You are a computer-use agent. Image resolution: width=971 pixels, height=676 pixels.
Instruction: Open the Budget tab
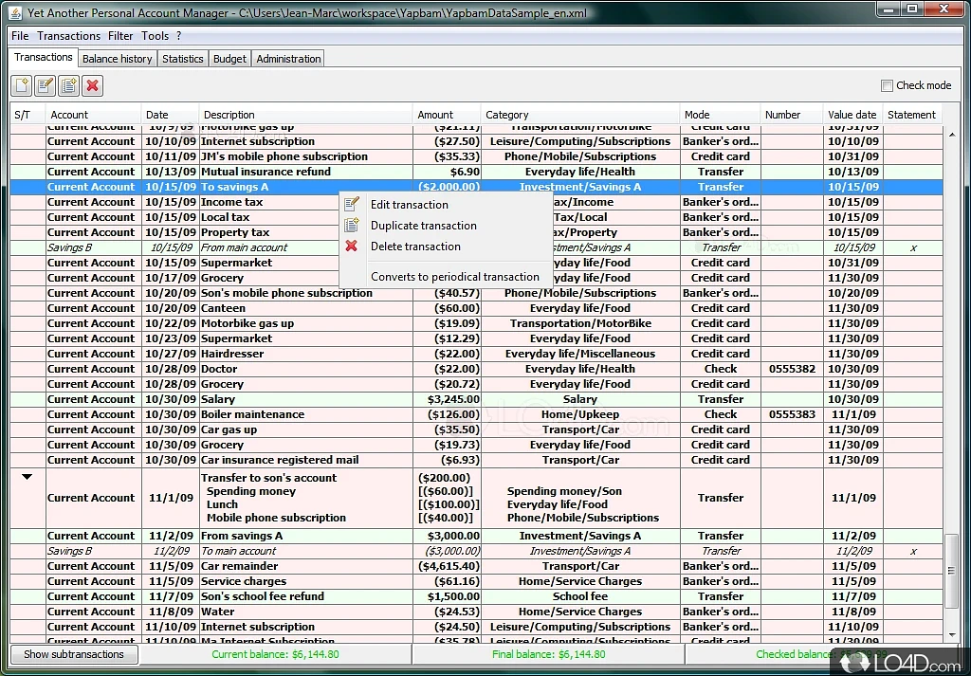point(229,59)
